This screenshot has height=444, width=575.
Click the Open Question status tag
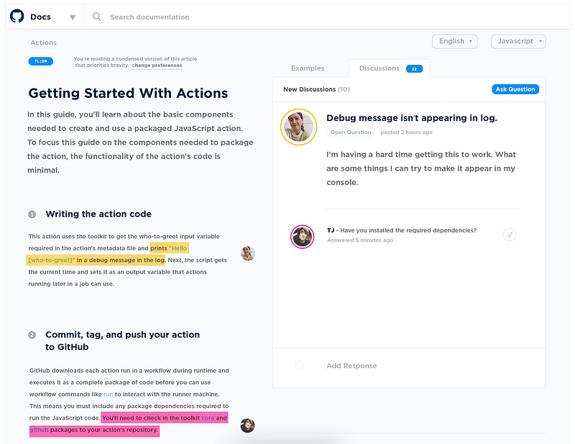coord(351,132)
